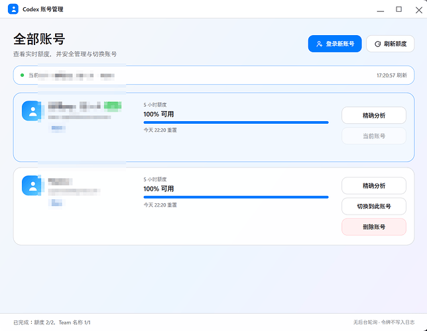Click the 登录新账号 button

coord(335,44)
